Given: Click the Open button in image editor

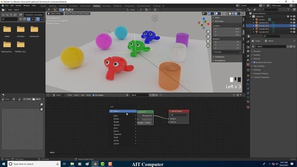Looking at the screenshot, I should coord(37,99).
